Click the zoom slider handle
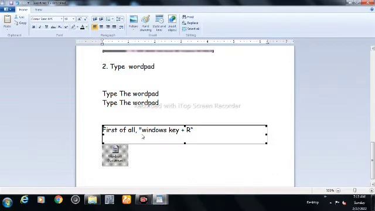This screenshot has width=375, height=211. pos(354,190)
